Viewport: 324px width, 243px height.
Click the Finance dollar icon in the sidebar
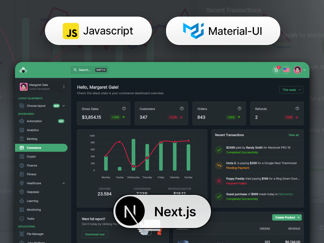tap(22, 165)
